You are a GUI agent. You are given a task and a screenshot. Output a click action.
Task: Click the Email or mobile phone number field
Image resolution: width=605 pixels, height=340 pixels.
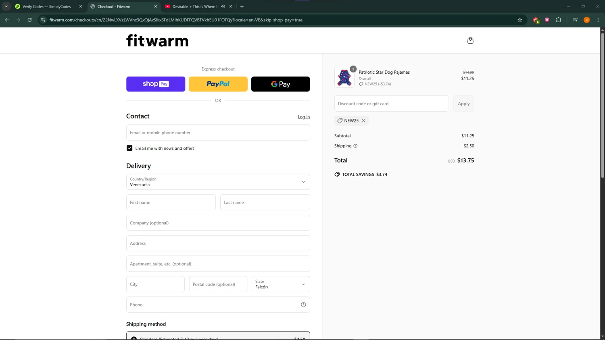(x=218, y=133)
